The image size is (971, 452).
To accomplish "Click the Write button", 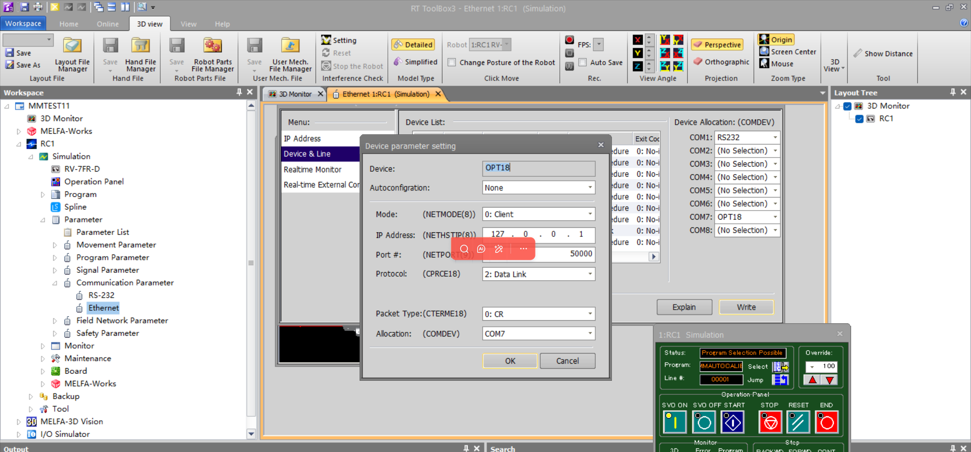I will [746, 307].
